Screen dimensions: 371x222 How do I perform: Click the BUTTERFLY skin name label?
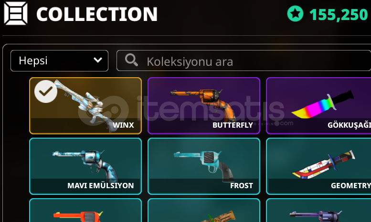click(233, 125)
